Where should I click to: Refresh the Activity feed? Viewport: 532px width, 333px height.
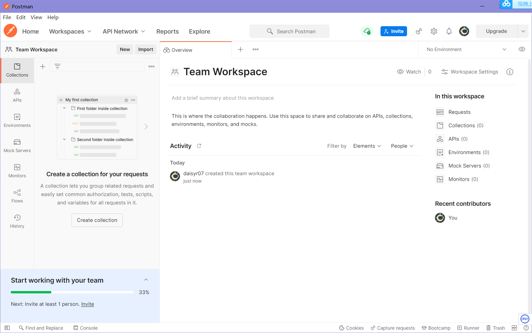click(199, 146)
